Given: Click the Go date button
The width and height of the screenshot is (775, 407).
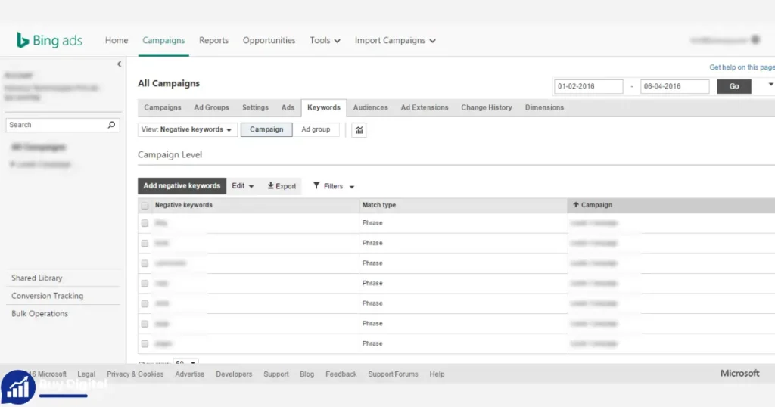Looking at the screenshot, I should tap(734, 86).
